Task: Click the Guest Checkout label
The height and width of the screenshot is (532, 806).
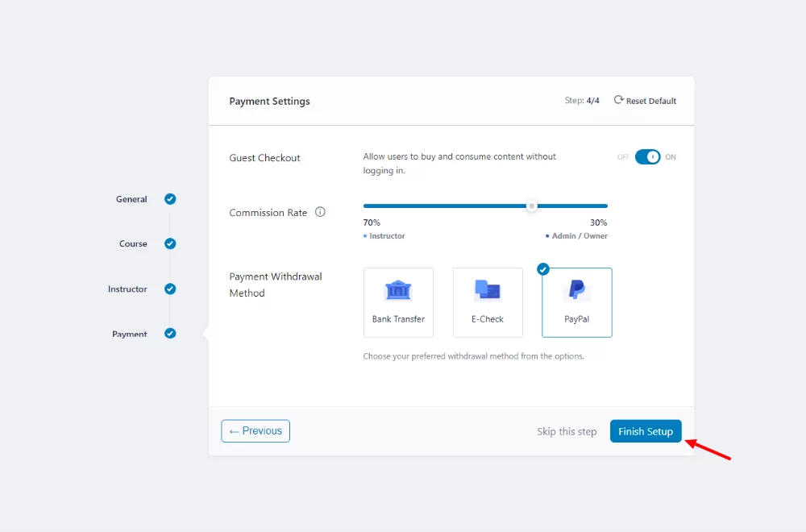Action: [264, 158]
